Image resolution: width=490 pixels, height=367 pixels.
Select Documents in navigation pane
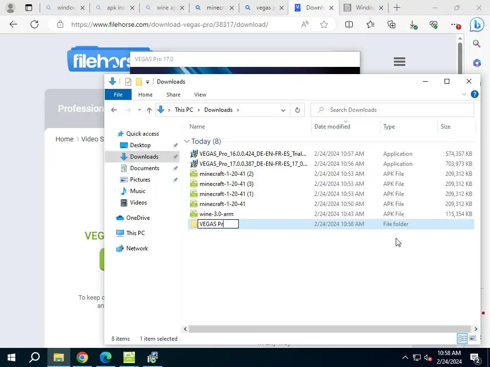click(145, 168)
